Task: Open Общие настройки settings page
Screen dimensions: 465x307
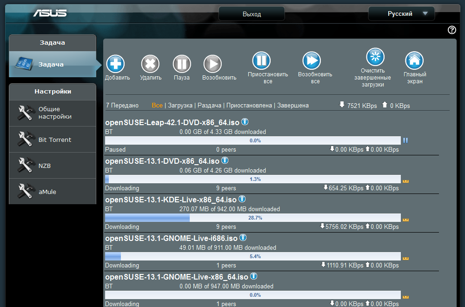Action: point(53,113)
